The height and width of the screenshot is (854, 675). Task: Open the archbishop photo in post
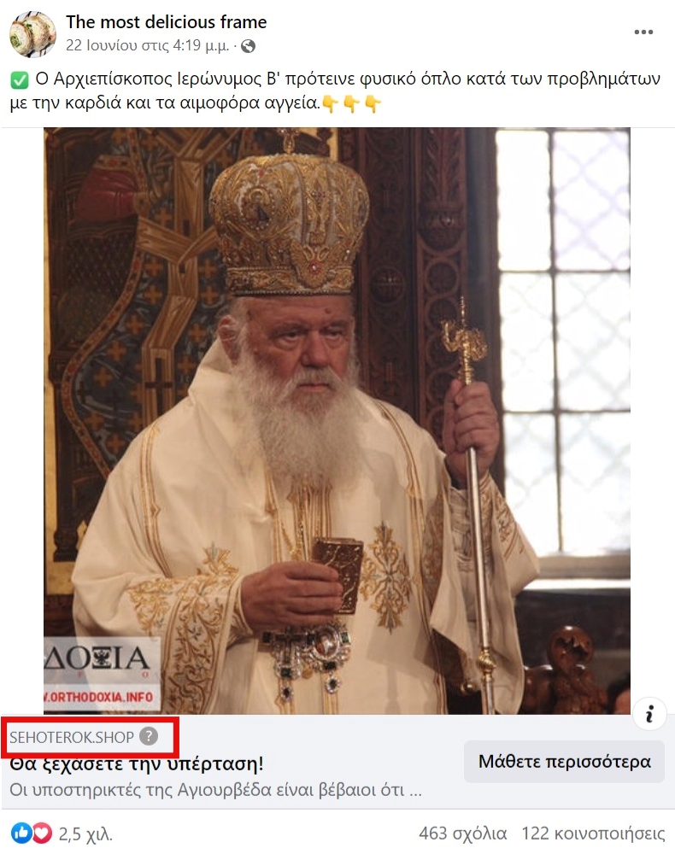coord(337,420)
